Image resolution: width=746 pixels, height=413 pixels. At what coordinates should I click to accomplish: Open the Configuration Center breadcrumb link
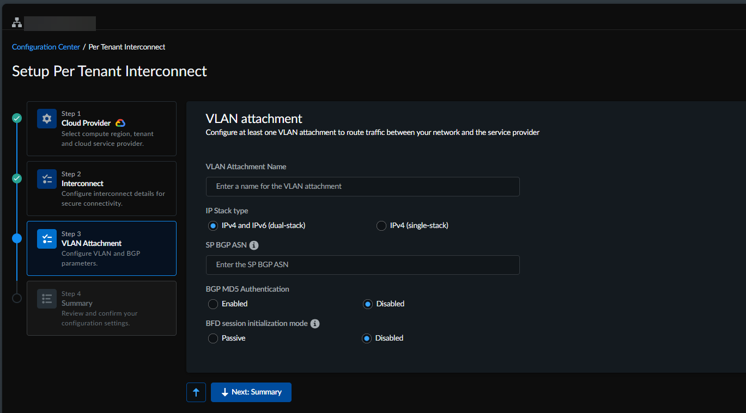click(x=46, y=47)
